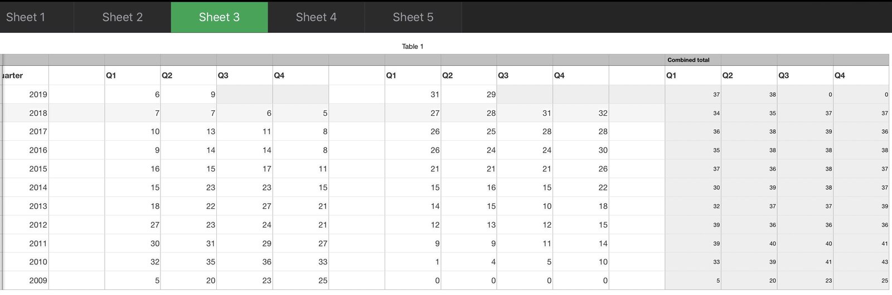
Task: Click the Combined total header cell
Action: coord(693,60)
